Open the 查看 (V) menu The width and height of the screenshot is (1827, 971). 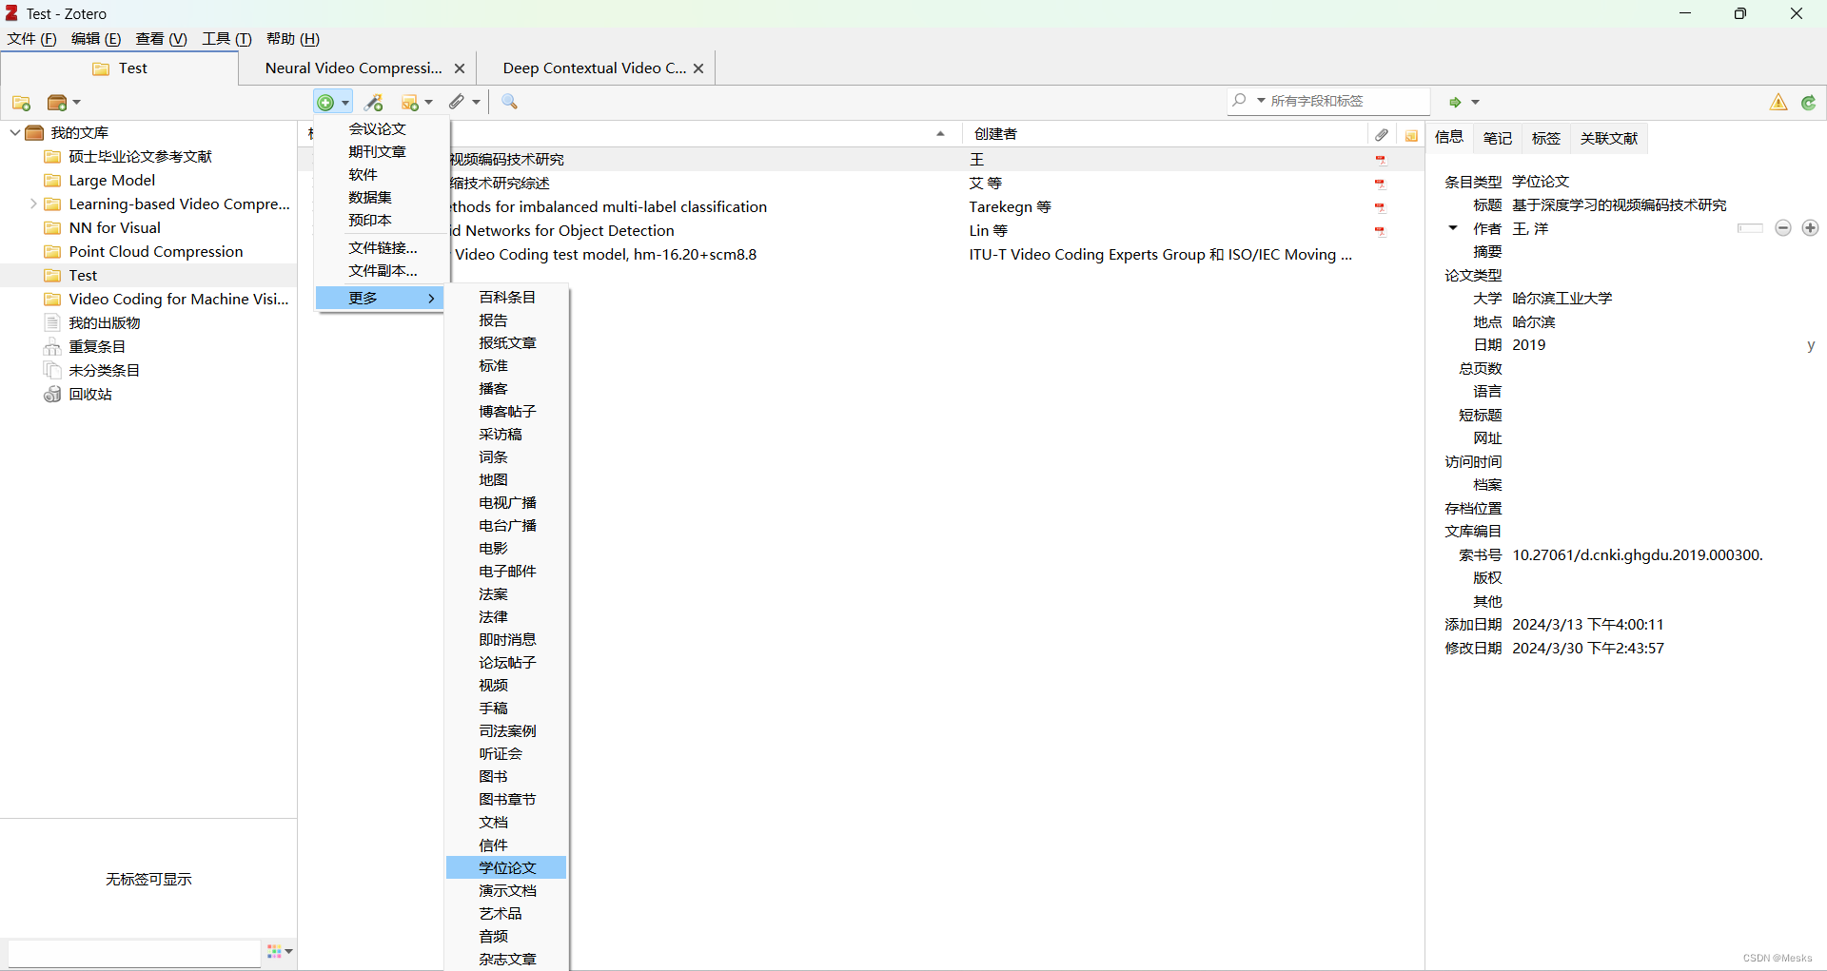click(x=161, y=39)
